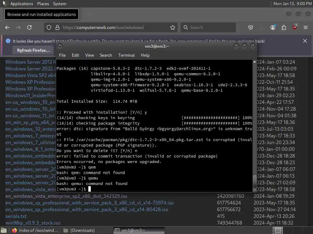This screenshot has width=313, height=234.
Task: Click the magnifier icon in the search box
Action: (x=186, y=27)
